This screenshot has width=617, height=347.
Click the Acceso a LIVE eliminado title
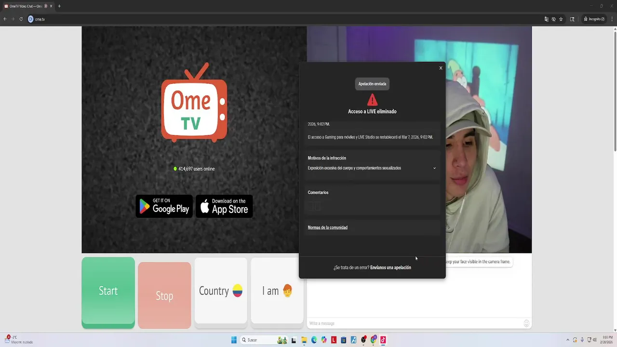tap(372, 111)
